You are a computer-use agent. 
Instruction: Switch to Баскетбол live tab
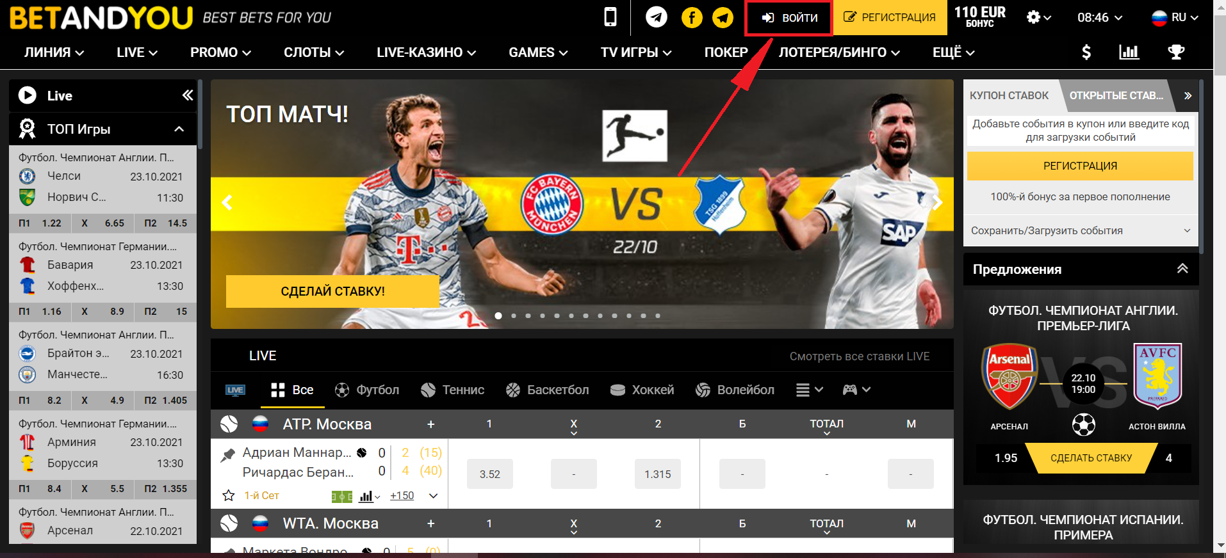(x=547, y=390)
